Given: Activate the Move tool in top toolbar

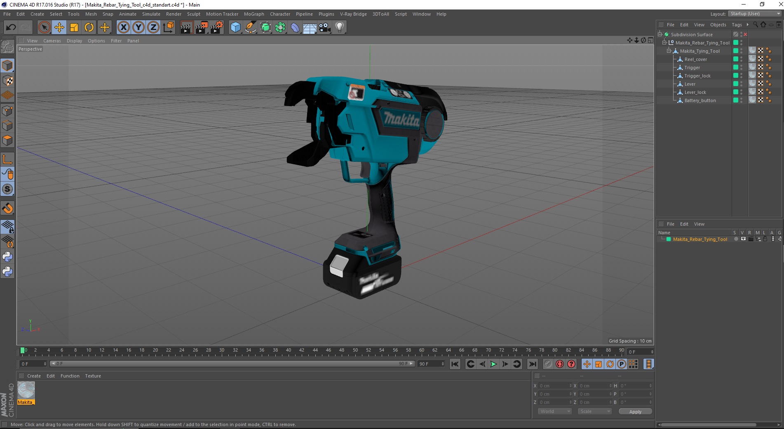Looking at the screenshot, I should click(x=59, y=28).
